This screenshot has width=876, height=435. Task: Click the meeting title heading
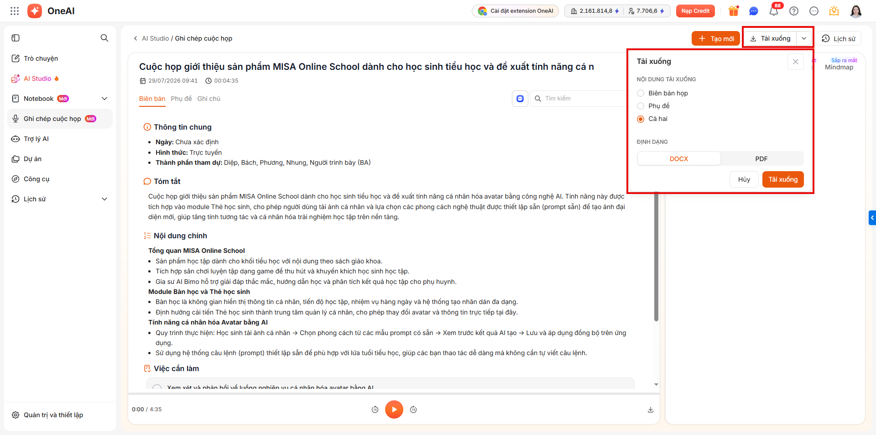(366, 67)
